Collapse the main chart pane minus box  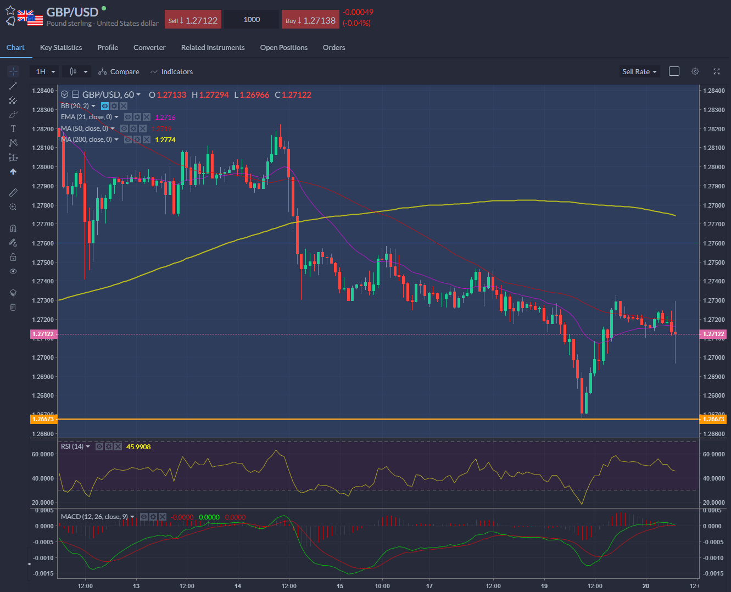(x=76, y=94)
